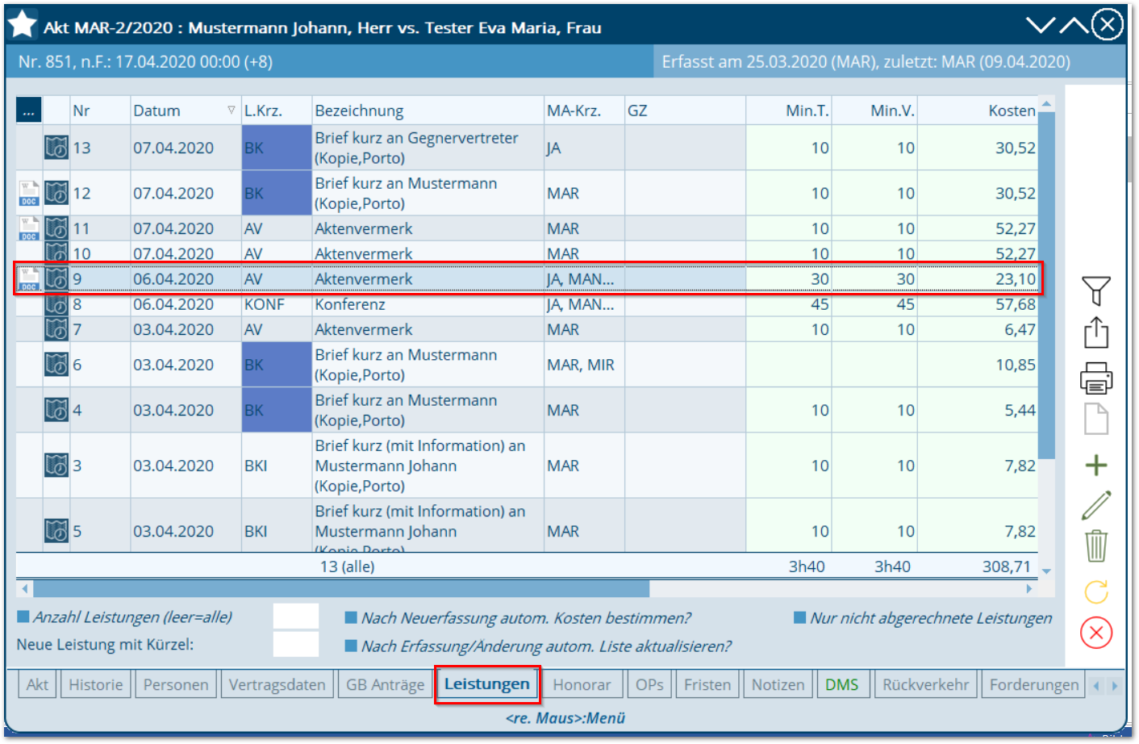Open the DOC document icon in row 12
Screen dimensions: 1139x744
pyautogui.click(x=29, y=193)
